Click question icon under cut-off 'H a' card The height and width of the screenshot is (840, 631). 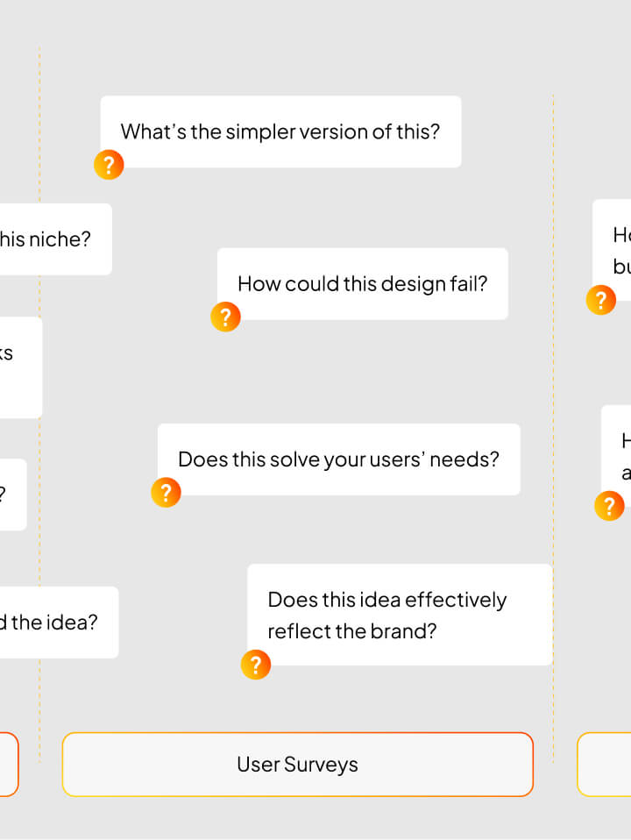pyautogui.click(x=609, y=506)
